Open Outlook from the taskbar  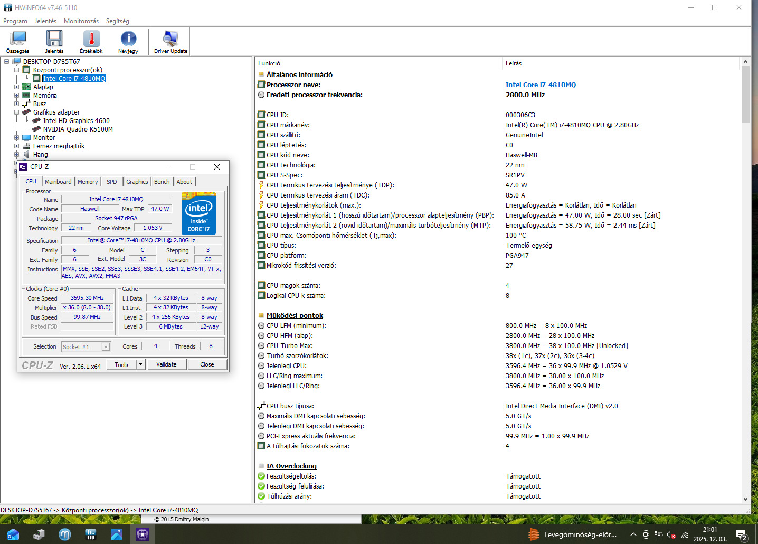[x=13, y=534]
